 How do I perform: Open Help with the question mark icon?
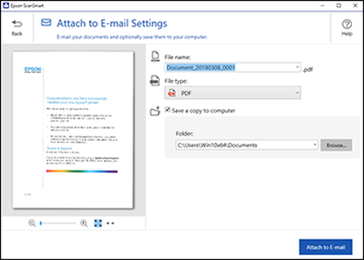pos(347,24)
